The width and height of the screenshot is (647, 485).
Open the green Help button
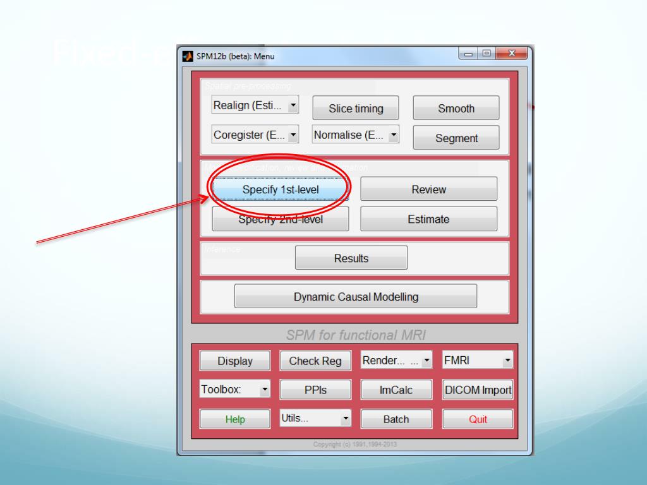pos(235,419)
